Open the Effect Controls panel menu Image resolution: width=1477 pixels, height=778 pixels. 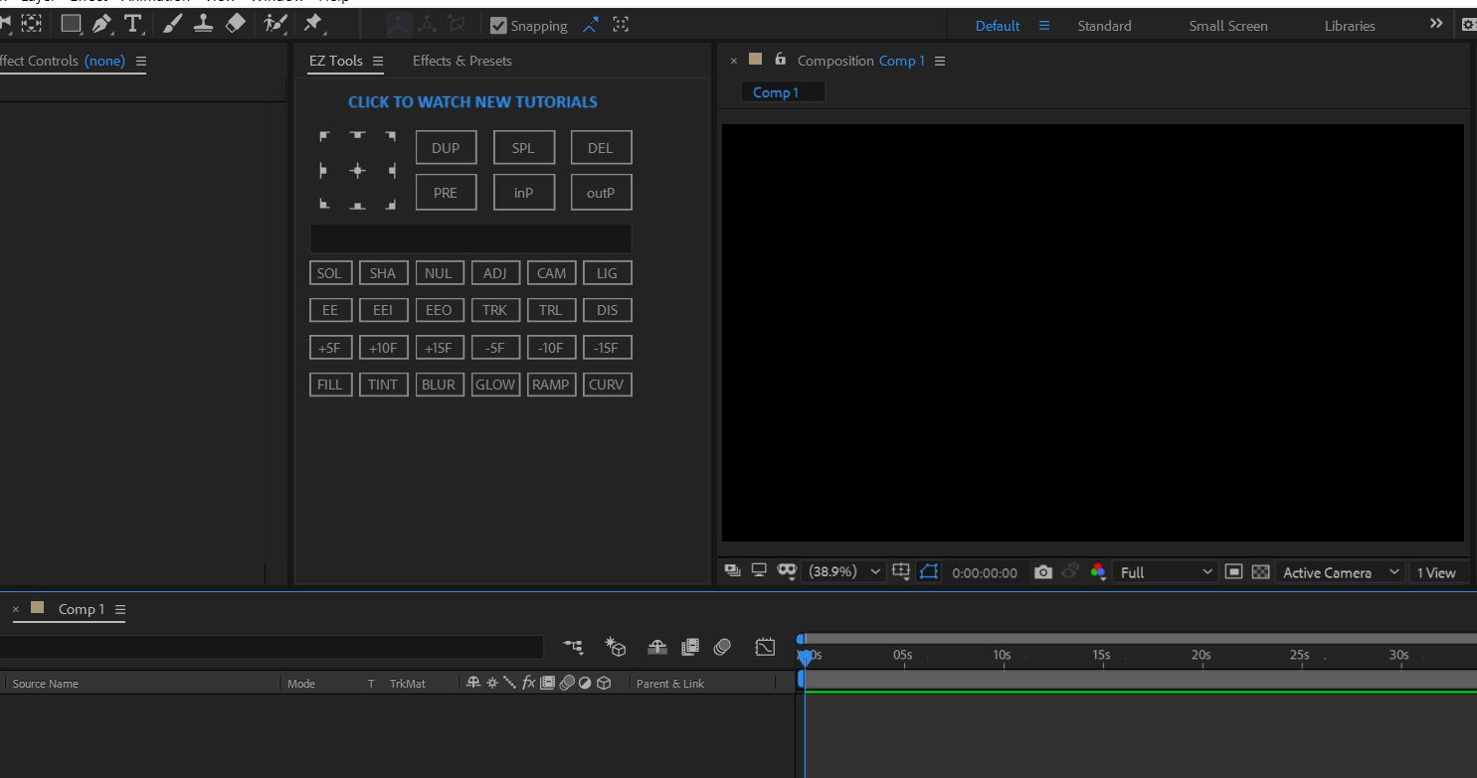point(140,61)
